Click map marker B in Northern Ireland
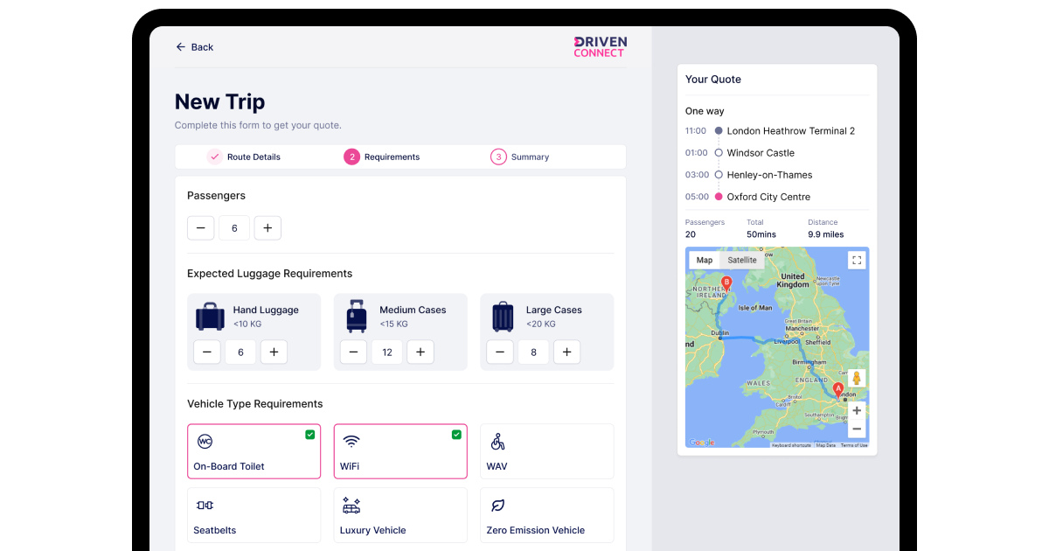 pos(726,284)
